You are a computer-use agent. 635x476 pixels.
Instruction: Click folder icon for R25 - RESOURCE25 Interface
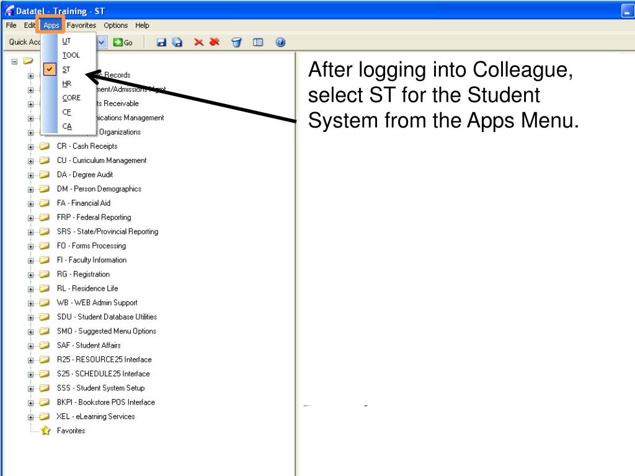click(45, 359)
